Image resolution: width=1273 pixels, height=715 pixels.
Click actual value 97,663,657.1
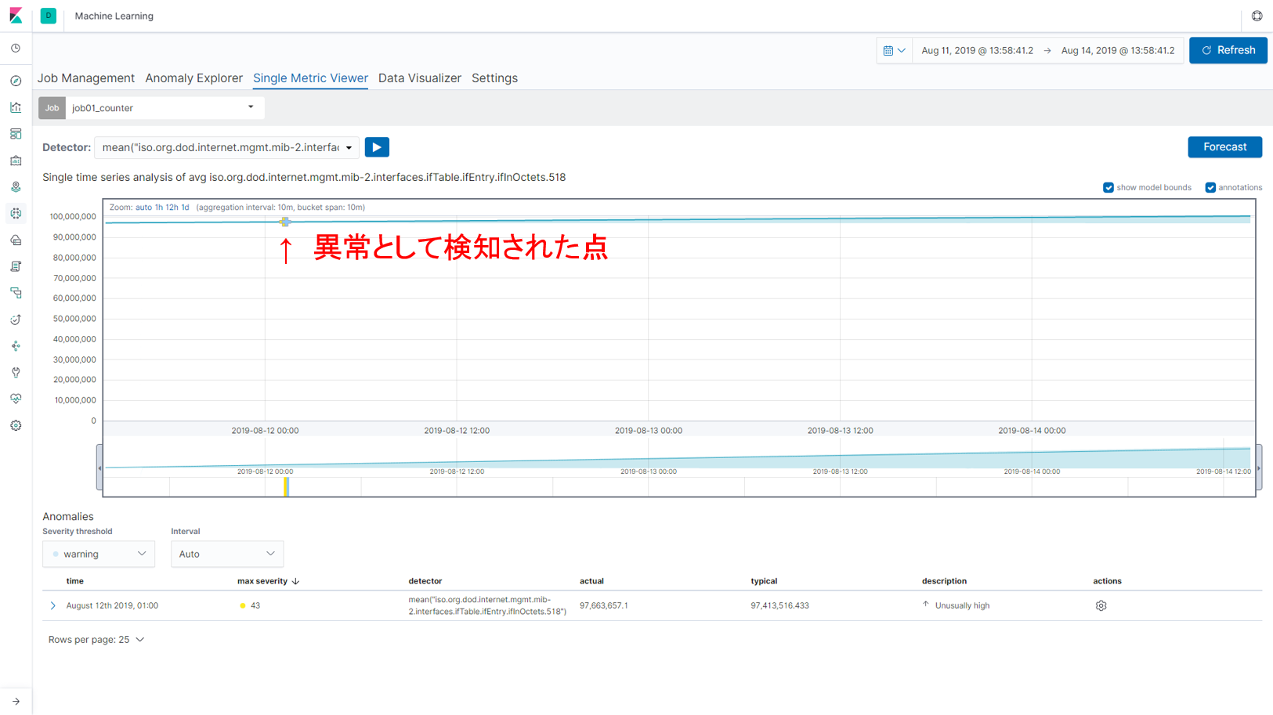(x=603, y=605)
